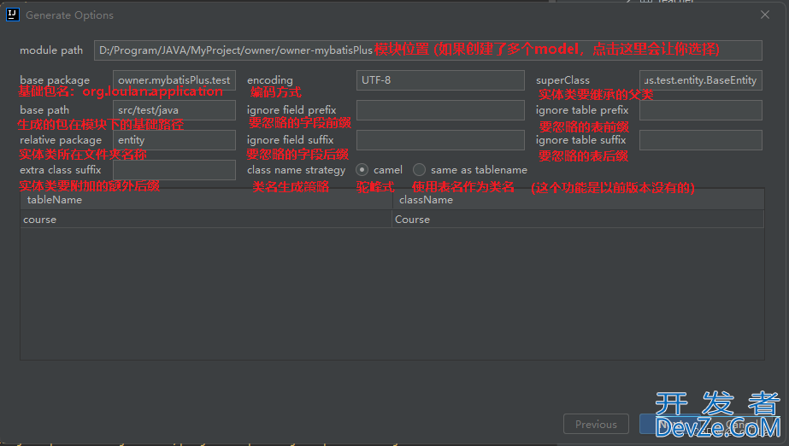Click the extra class suffix input

[x=174, y=170]
